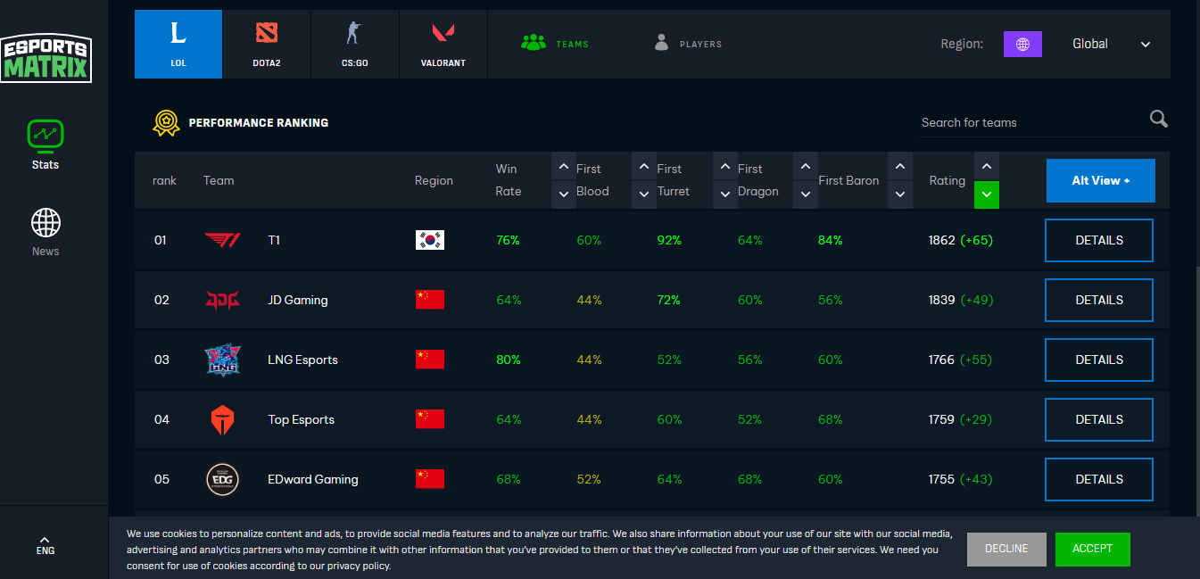Select the VALORANT game tab

[x=443, y=45]
